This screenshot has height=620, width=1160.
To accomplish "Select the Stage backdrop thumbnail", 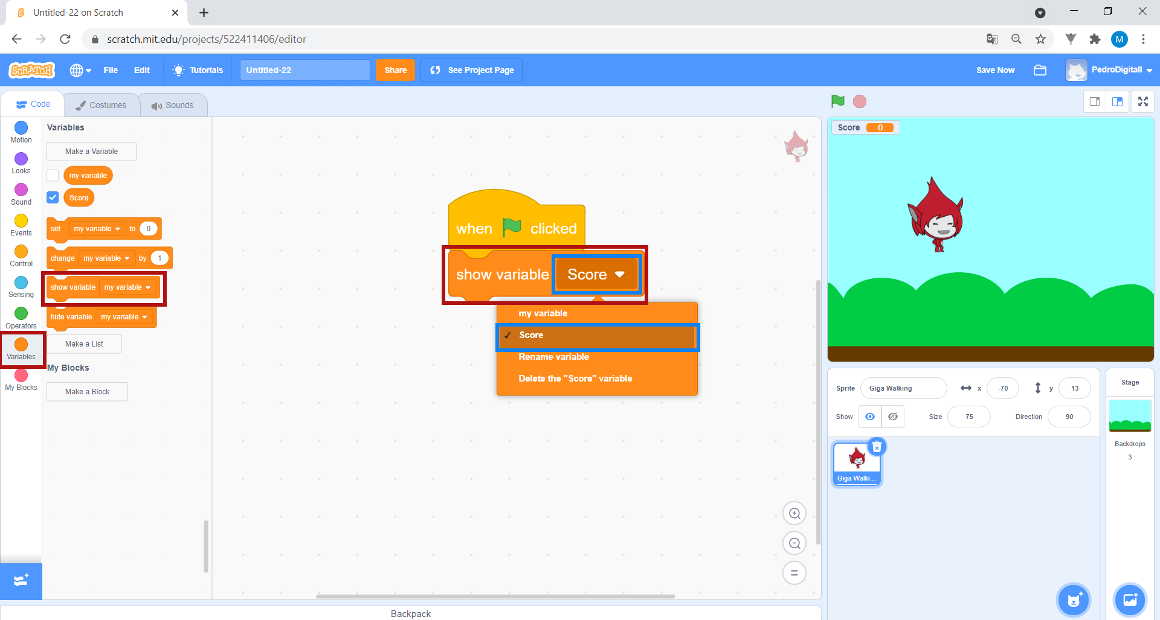I will click(1130, 416).
